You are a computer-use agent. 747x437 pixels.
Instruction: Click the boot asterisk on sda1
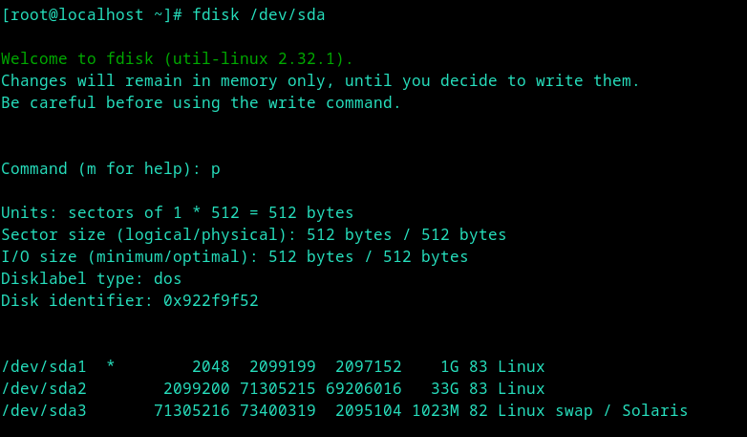tap(111, 366)
